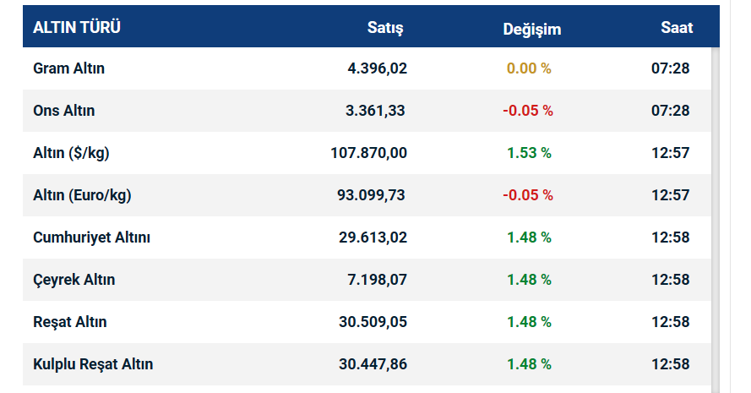Click the Gram Altın price 4.396,02
This screenshot has height=393, width=751.
(x=377, y=68)
